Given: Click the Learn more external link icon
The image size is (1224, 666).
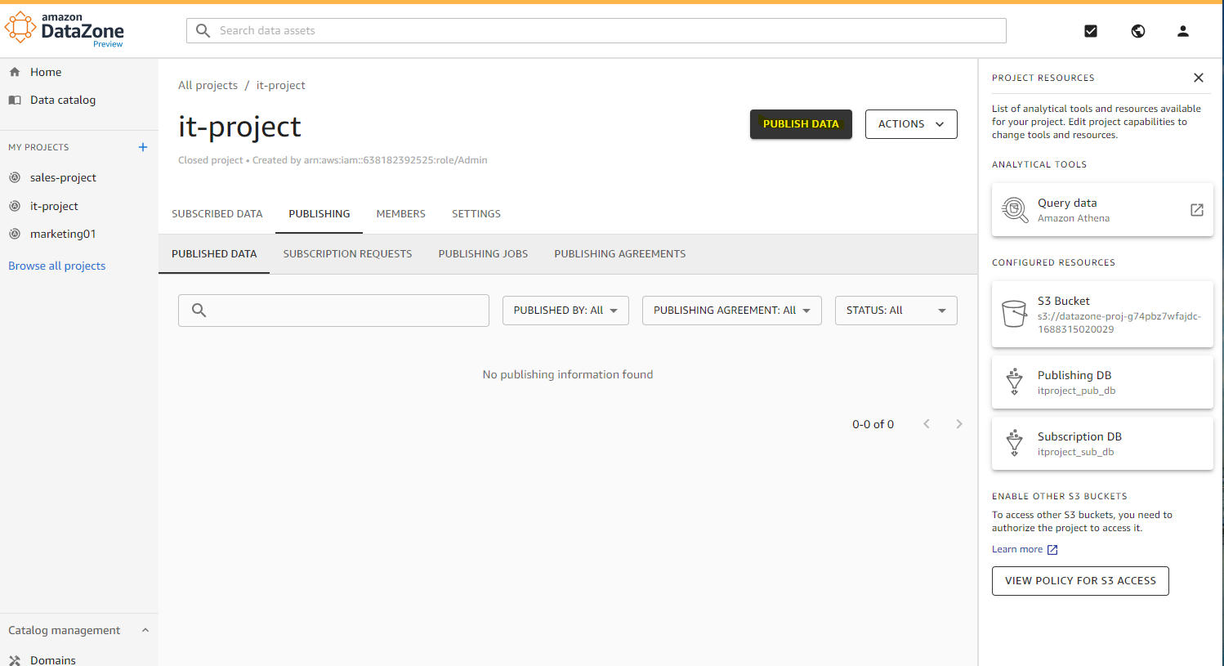Looking at the screenshot, I should 1052,550.
